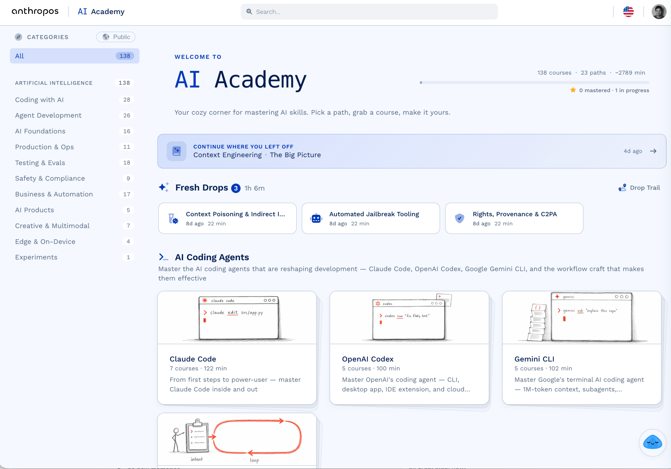Open the Drop Trail link
The width and height of the screenshot is (671, 469).
coord(639,188)
